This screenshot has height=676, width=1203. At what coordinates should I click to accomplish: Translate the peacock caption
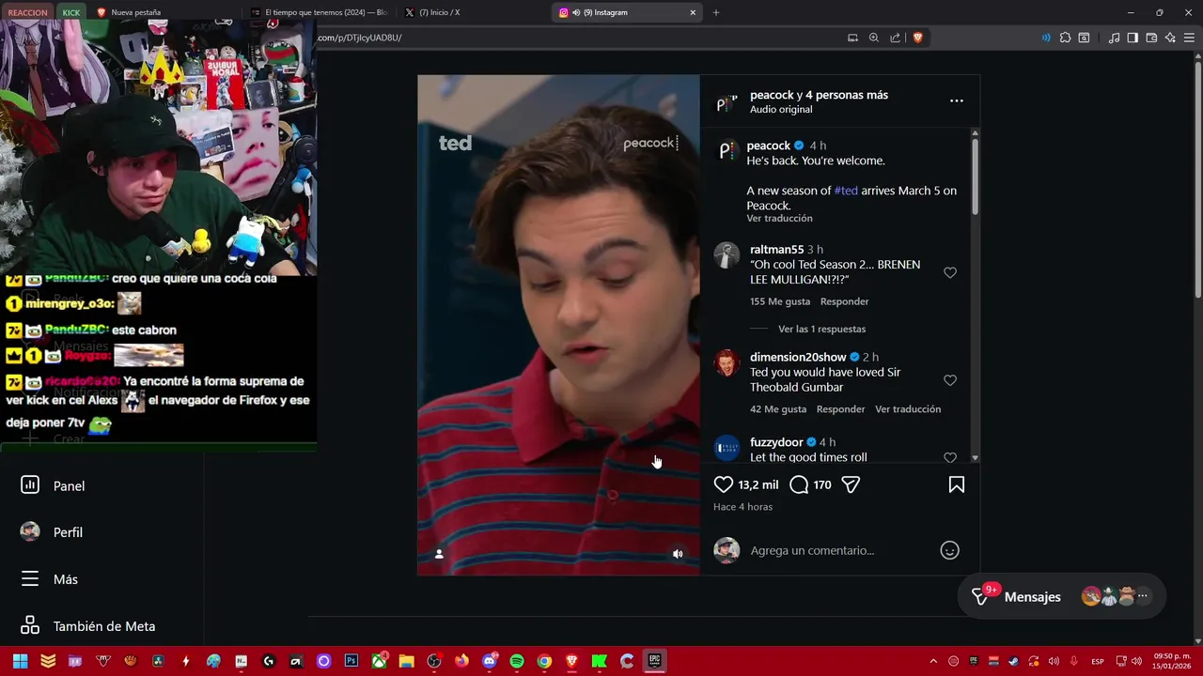(x=779, y=218)
